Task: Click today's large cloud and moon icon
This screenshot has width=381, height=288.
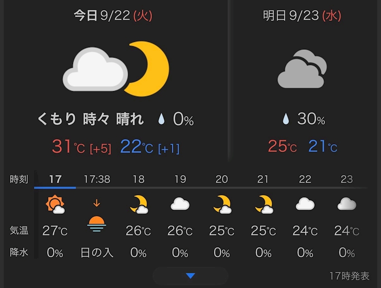Action: 116,69
